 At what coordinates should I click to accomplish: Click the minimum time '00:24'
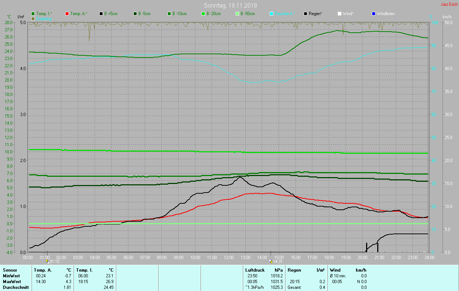pyautogui.click(x=41, y=276)
